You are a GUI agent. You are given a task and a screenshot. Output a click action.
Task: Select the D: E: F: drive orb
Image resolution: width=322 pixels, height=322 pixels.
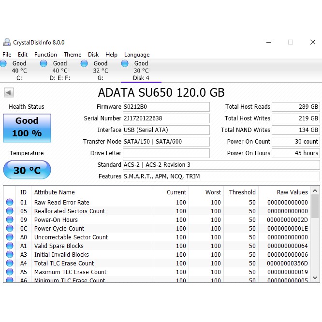[x=44, y=63]
